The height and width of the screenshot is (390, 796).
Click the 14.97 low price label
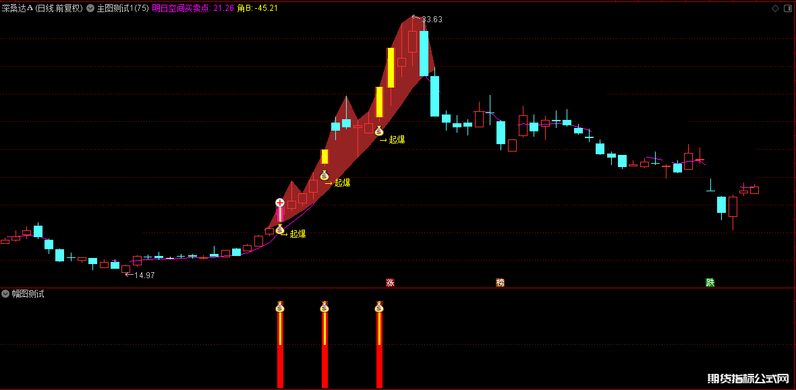[144, 275]
